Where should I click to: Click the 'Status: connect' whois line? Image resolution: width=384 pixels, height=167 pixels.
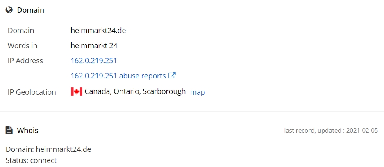[31, 160]
